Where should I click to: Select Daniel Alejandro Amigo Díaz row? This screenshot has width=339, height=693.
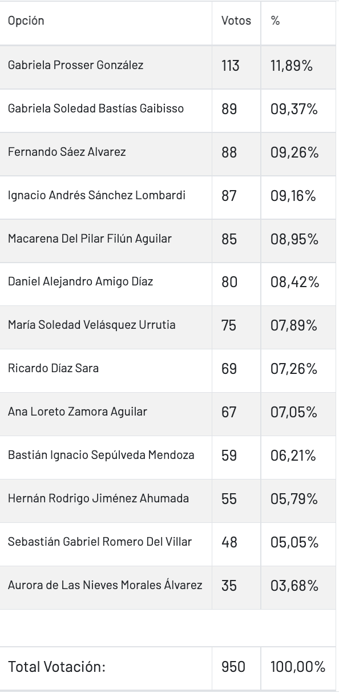click(x=169, y=283)
